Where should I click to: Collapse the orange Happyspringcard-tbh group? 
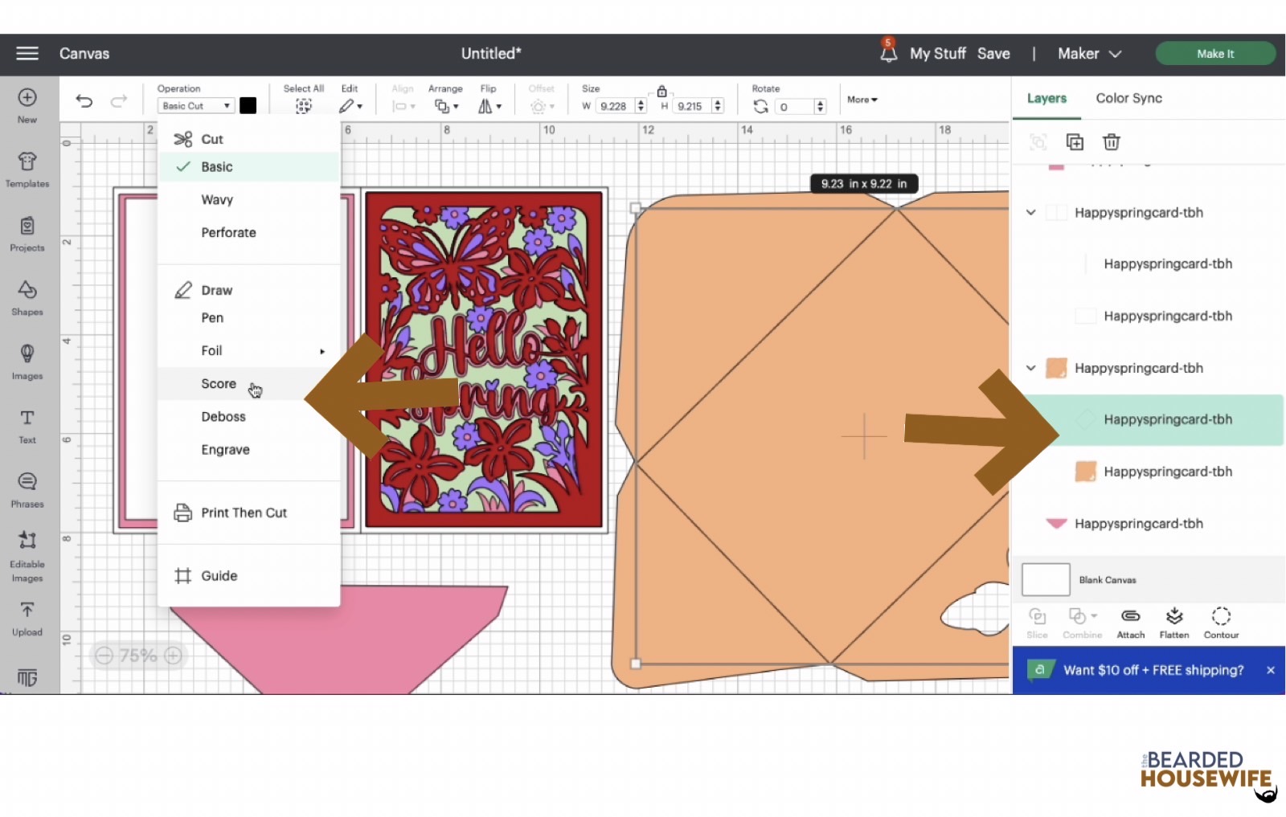click(x=1031, y=368)
